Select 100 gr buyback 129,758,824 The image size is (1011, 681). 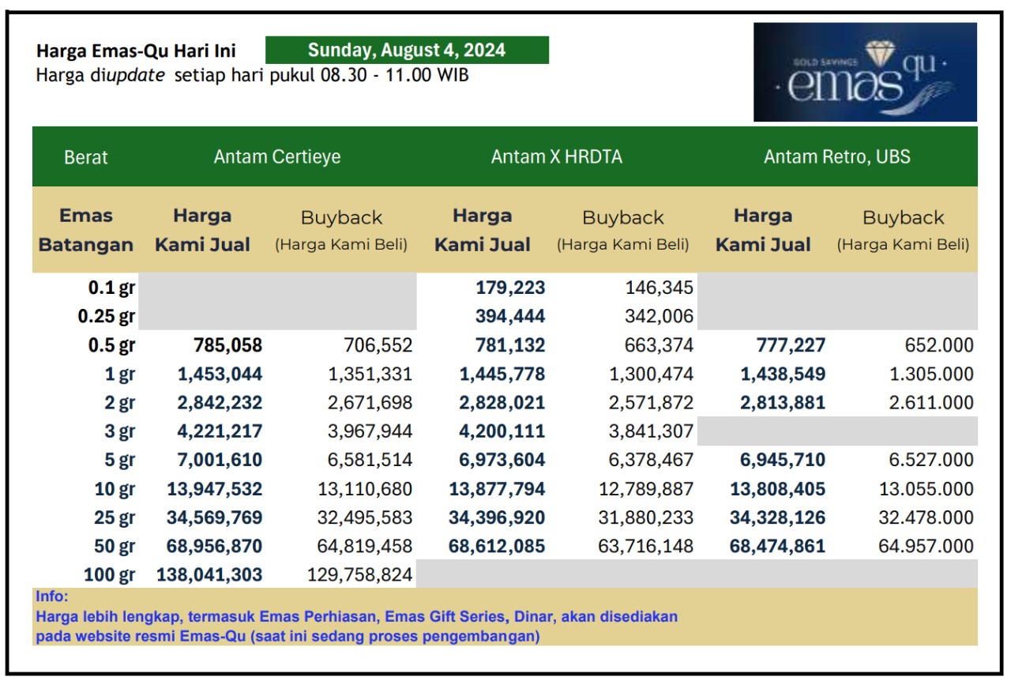(x=360, y=575)
